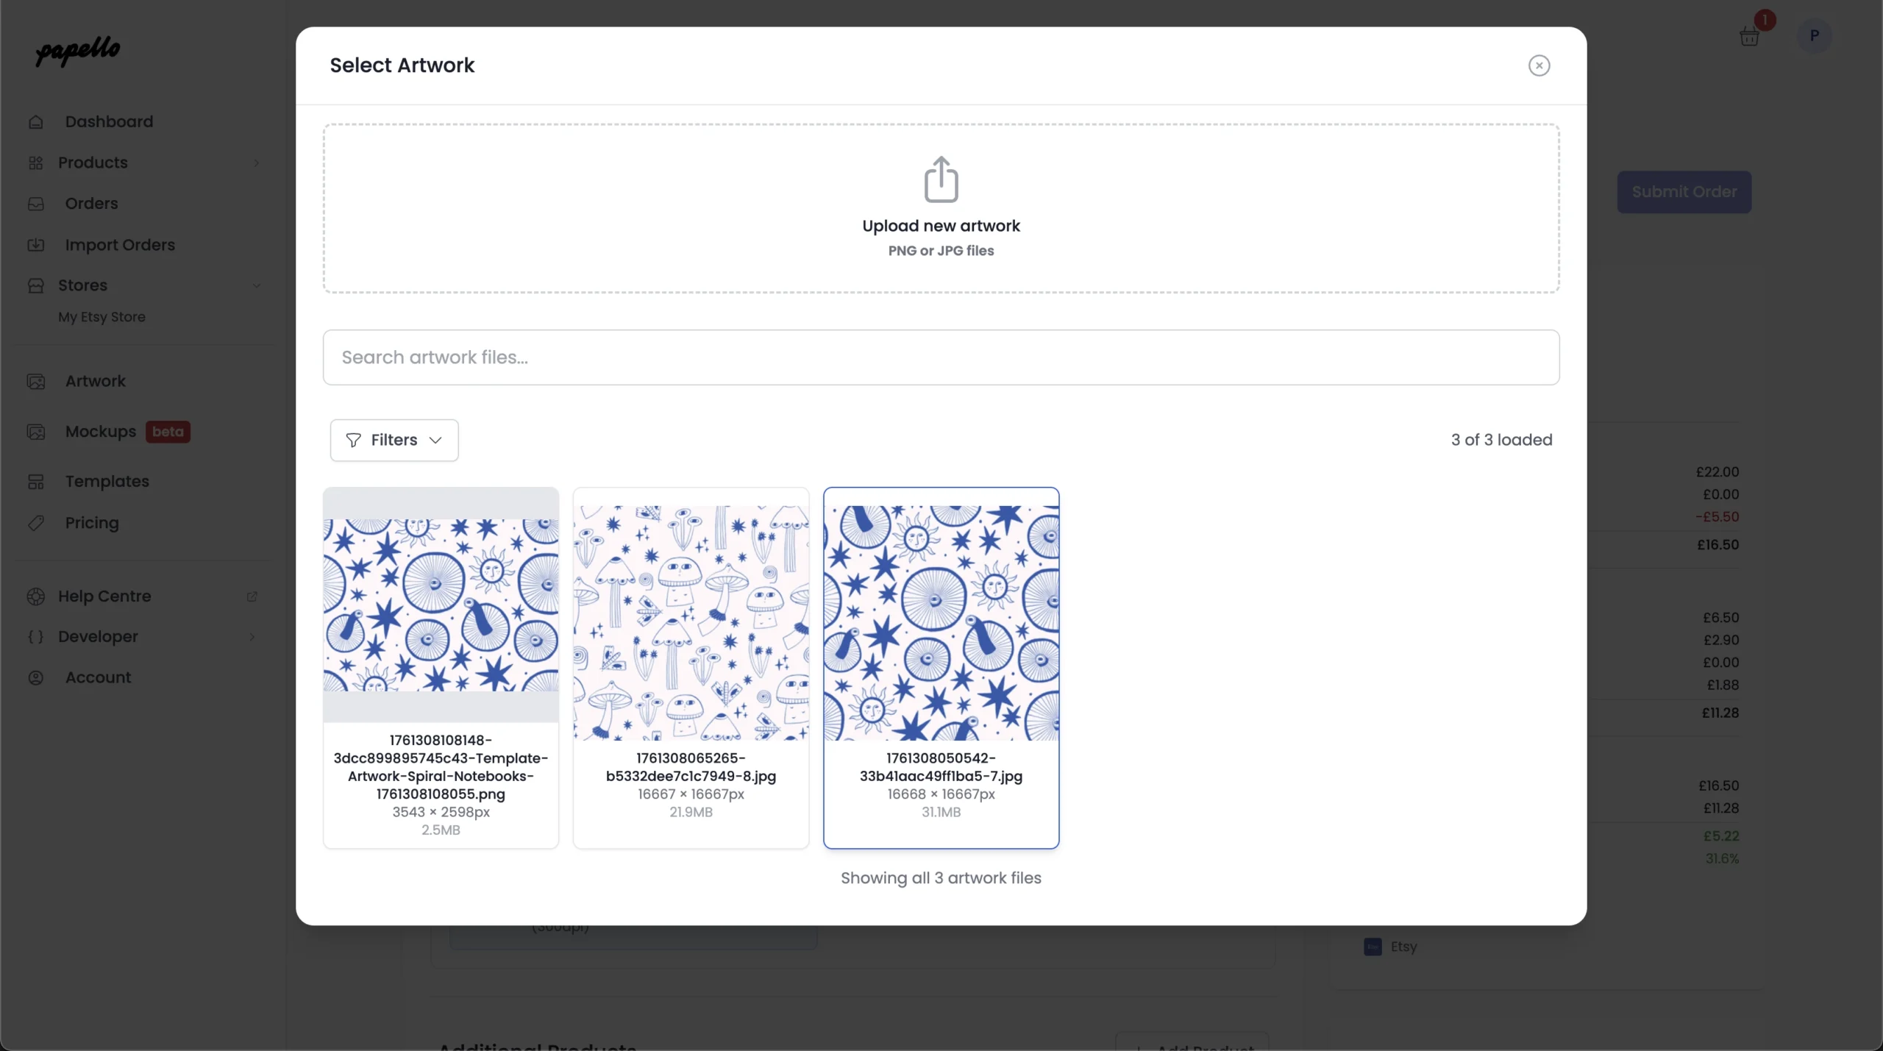Click the Dashboard home icon

36,122
